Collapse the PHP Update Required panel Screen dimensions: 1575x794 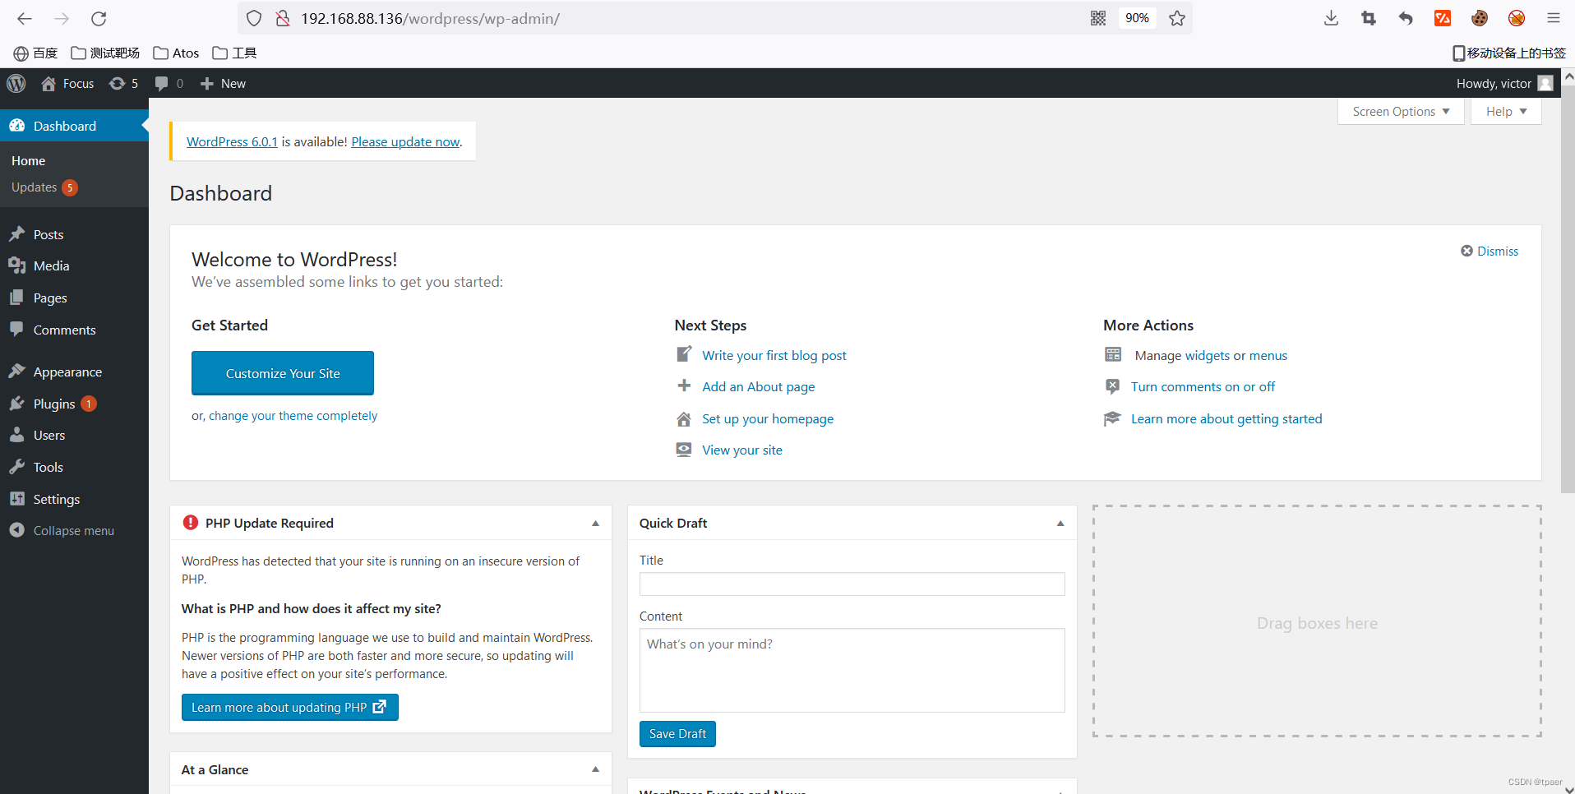pos(595,524)
